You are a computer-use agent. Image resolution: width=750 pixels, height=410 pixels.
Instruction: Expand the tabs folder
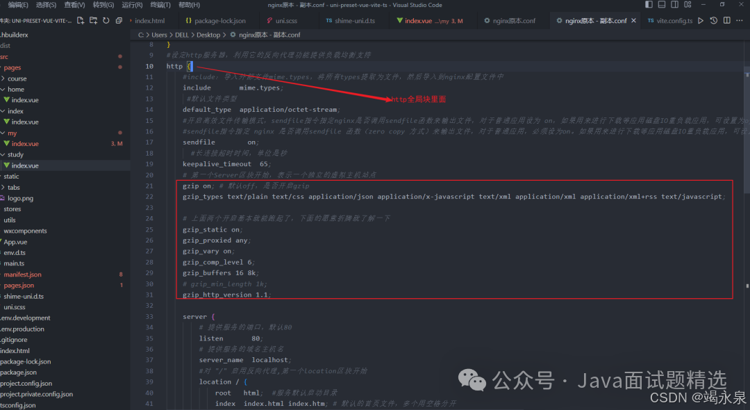[13, 188]
